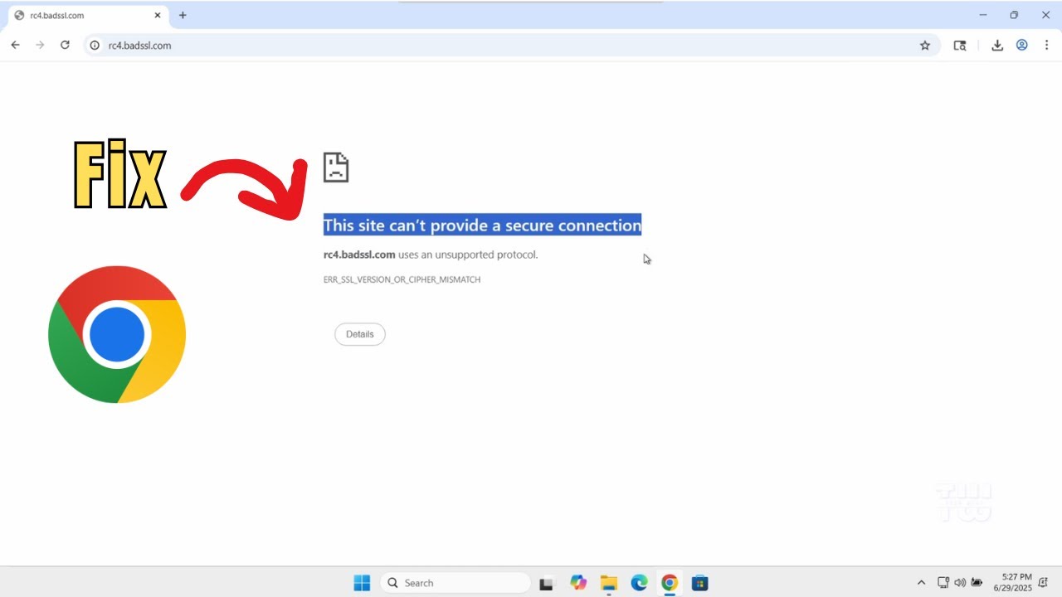Close the Chrome window
The image size is (1062, 597).
[1045, 15]
